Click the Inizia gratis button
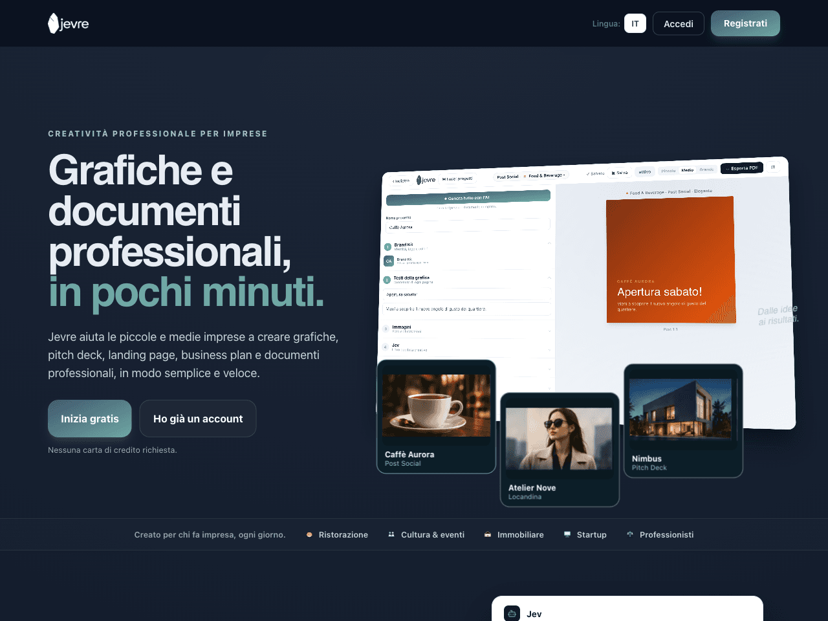 (x=90, y=419)
